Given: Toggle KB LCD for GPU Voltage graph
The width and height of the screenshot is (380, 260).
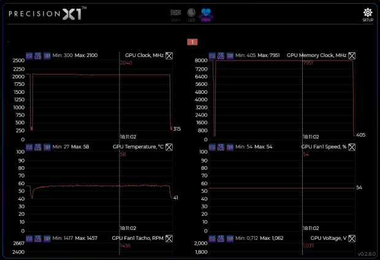Looking at the screenshot, I should click(221, 239).
